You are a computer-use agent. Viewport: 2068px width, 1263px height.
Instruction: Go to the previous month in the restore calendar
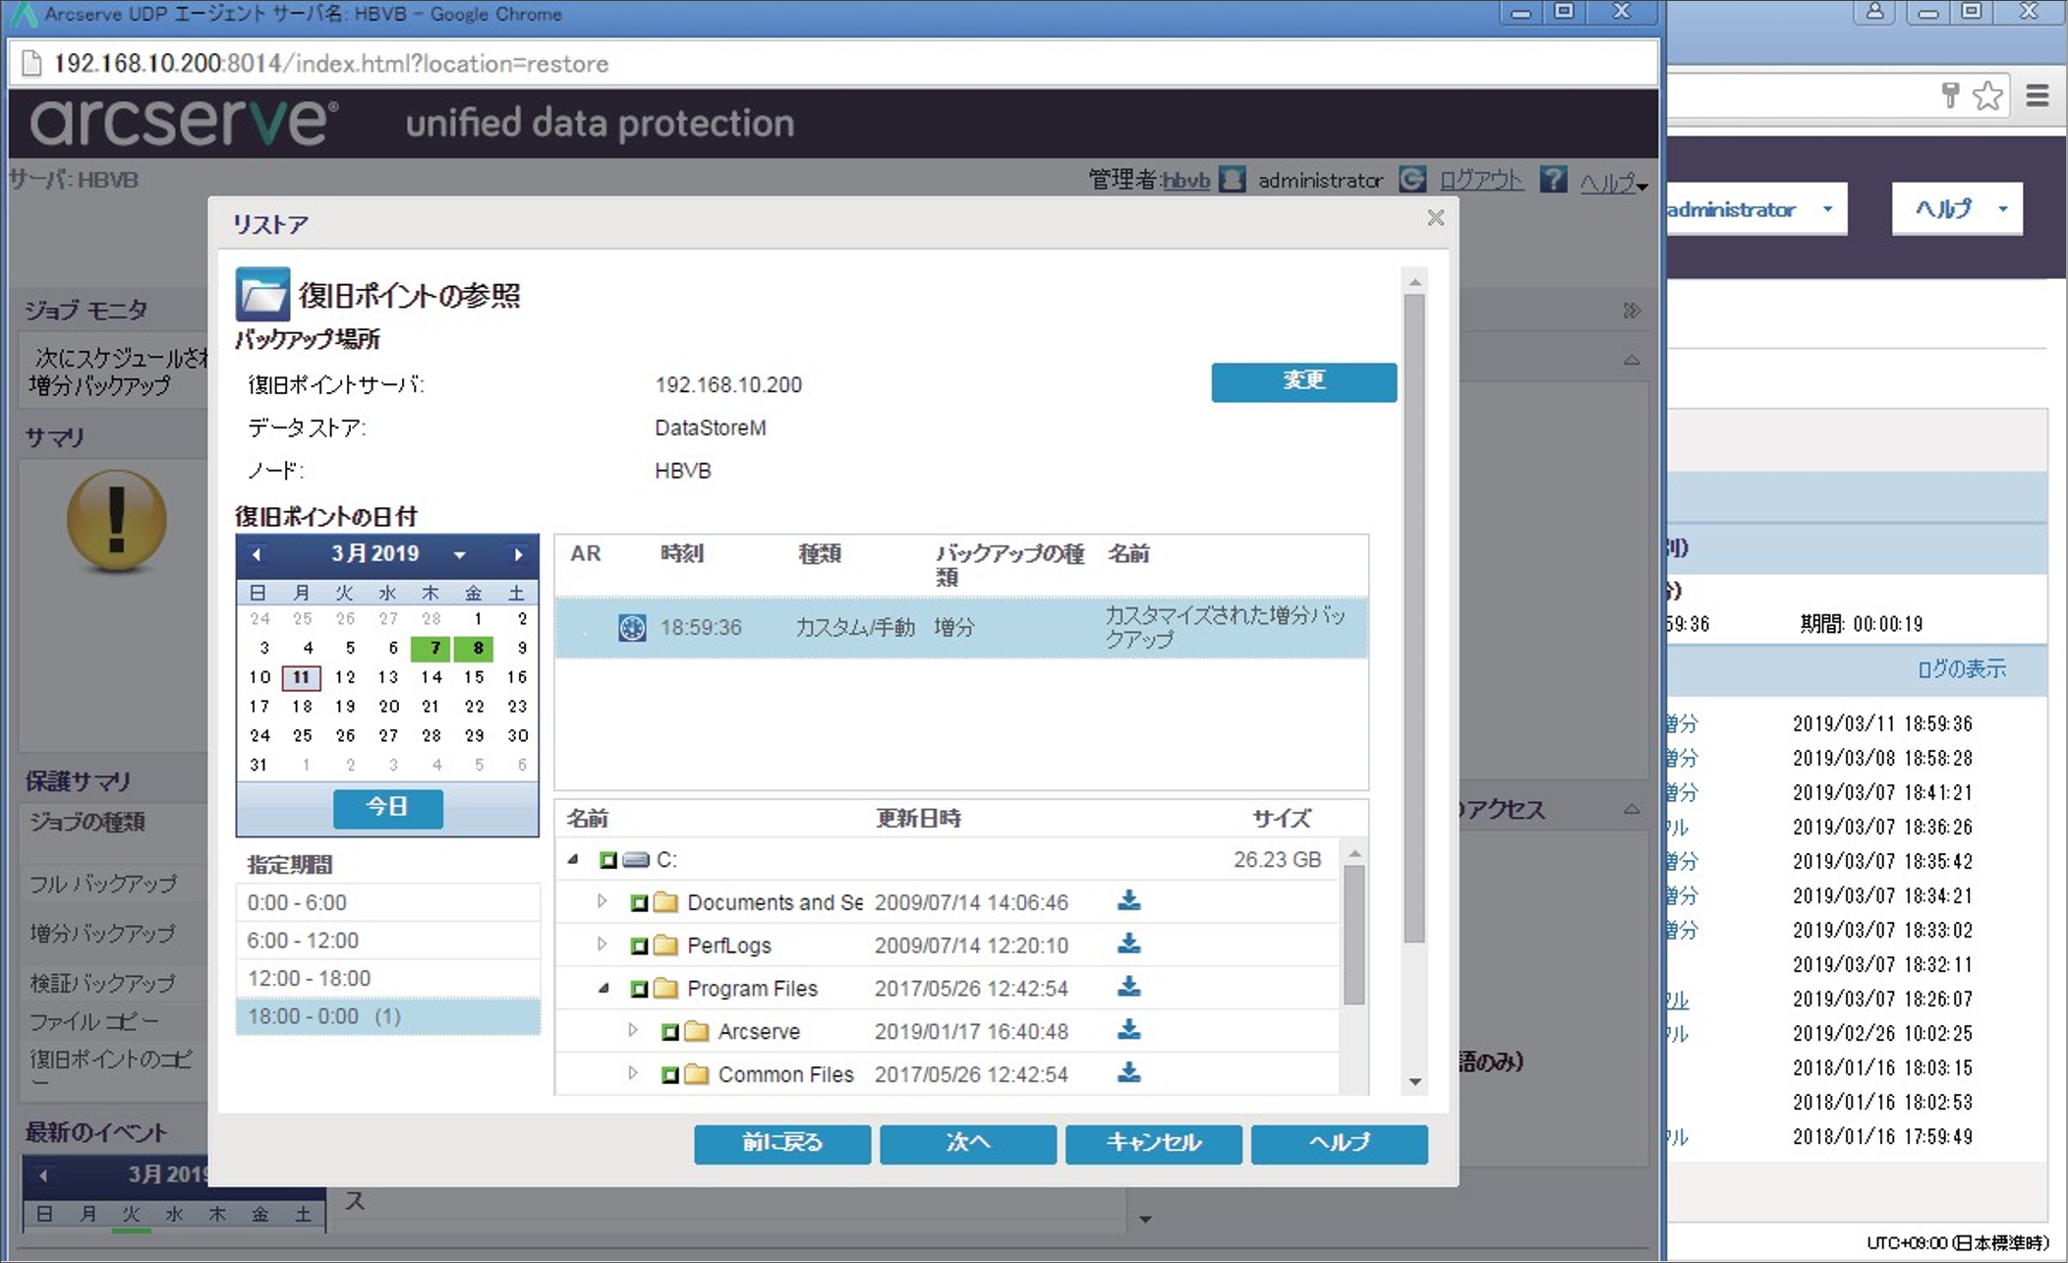coord(257,554)
